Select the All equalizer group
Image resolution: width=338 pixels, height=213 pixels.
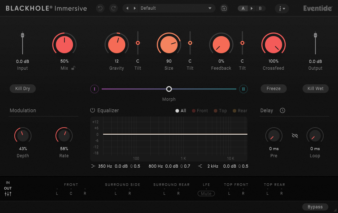click(x=181, y=110)
